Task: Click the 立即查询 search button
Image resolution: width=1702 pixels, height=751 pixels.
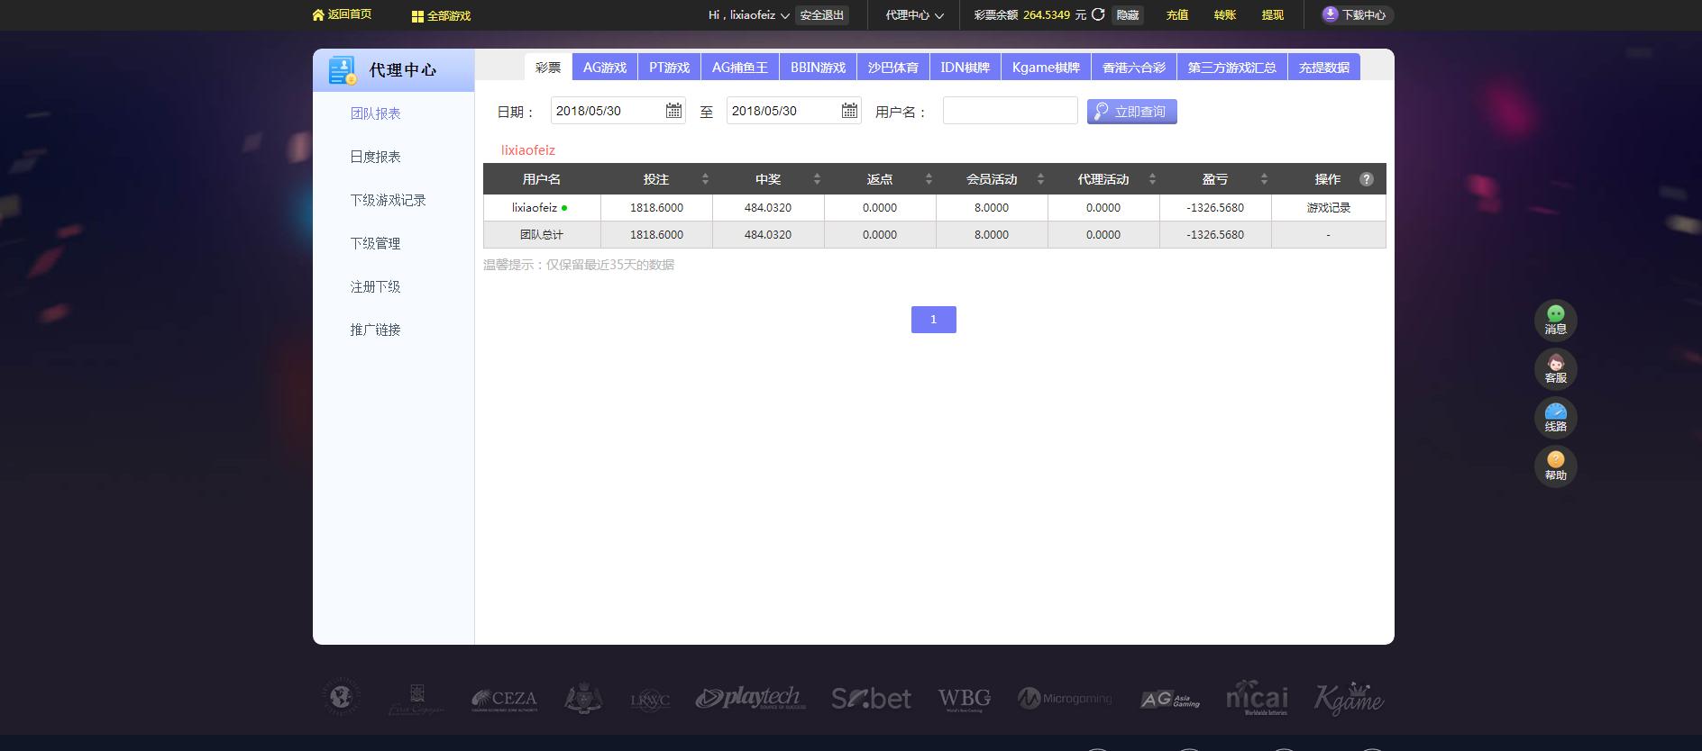Action: click(1132, 112)
